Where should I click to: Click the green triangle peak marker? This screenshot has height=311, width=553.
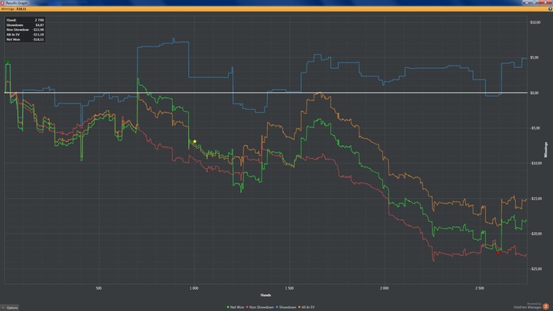coord(8,62)
